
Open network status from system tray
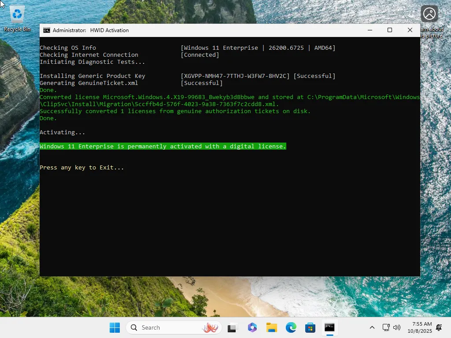pyautogui.click(x=386, y=327)
